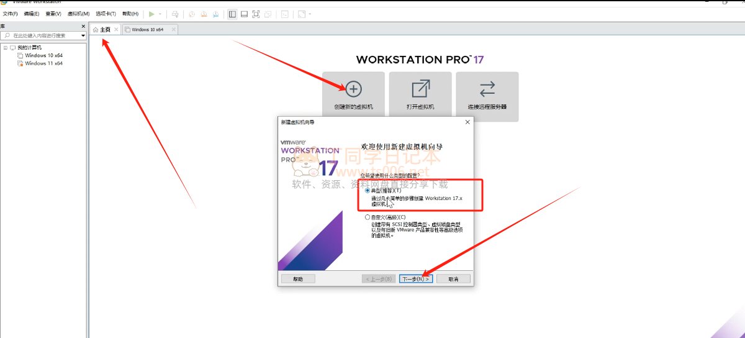Image resolution: width=745 pixels, height=338 pixels.
Task: Select Windows 10 x64 in library tree
Action: coord(43,55)
